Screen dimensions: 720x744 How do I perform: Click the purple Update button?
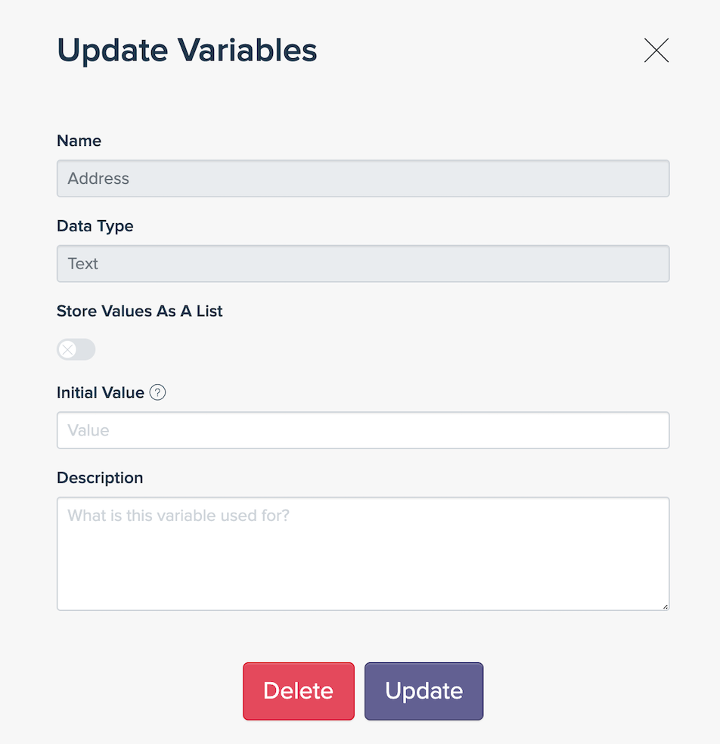tap(424, 691)
